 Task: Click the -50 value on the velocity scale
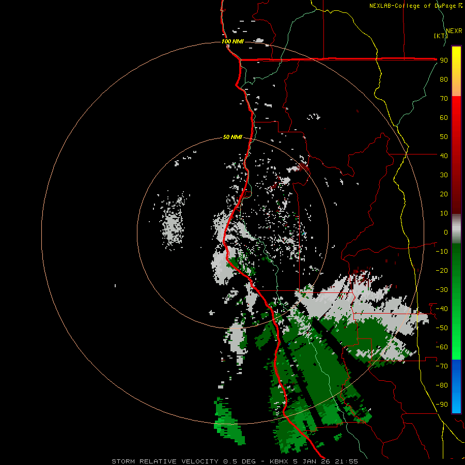click(442, 328)
